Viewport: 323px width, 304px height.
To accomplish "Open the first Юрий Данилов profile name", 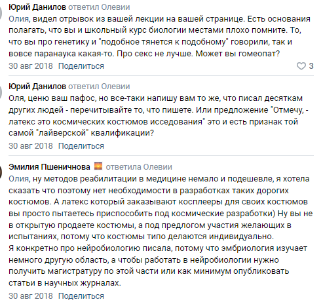I will point(37,7).
